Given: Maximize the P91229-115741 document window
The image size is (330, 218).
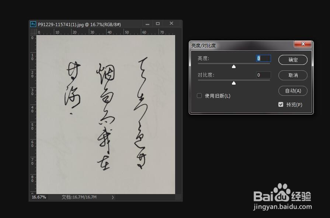Looking at the screenshot, I should [x=158, y=24].
